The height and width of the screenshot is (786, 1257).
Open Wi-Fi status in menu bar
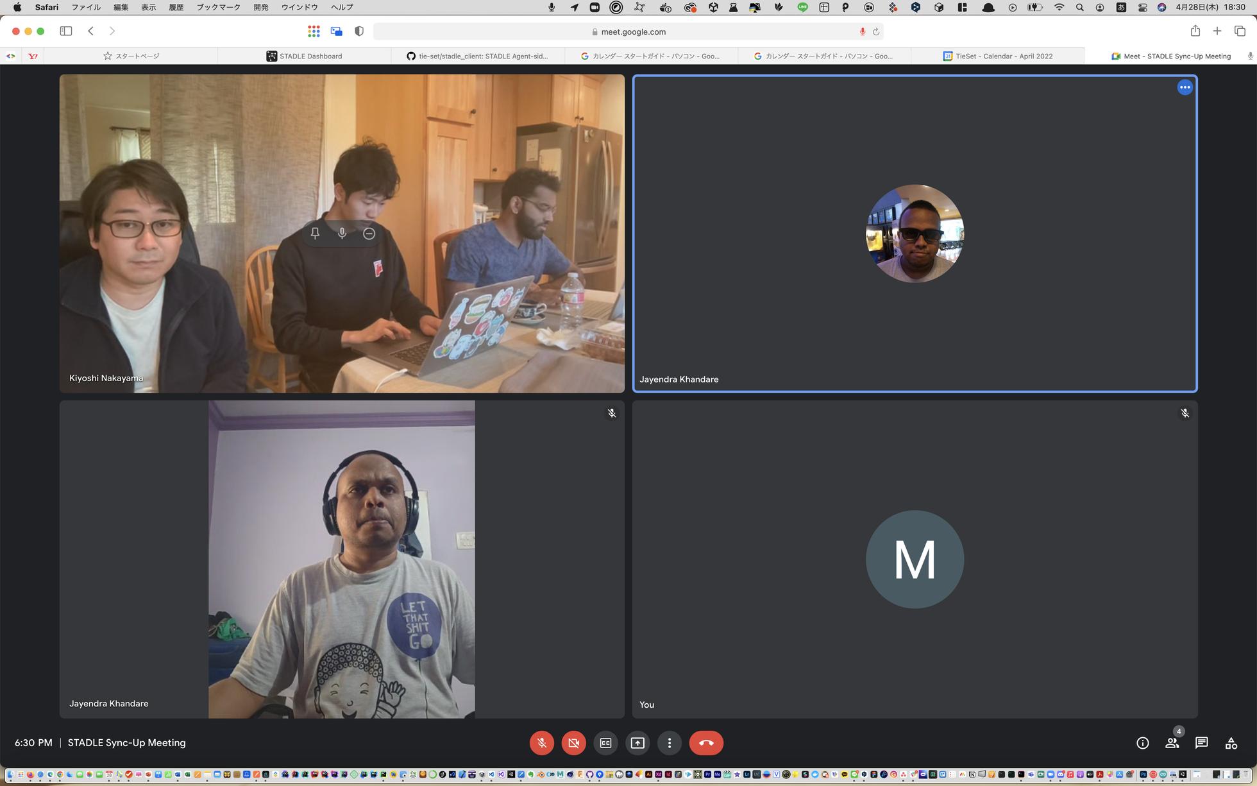(x=1059, y=7)
